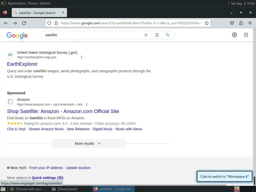Close the satellite Google Search tab
This screenshot has width=256, height=192.
coord(63,12)
